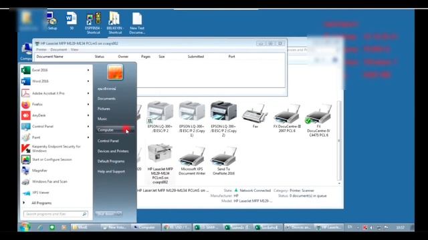This screenshot has width=428, height=240.
Task: Open the Setup desktop icon
Action: [52, 21]
